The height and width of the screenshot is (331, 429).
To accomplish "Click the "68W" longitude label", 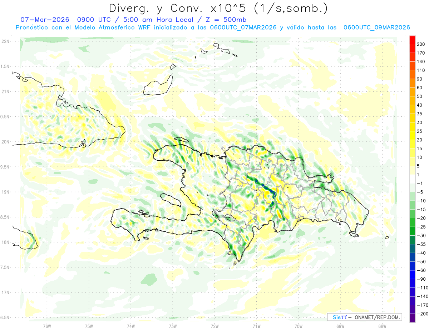I will click(382, 326).
